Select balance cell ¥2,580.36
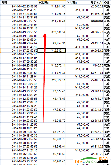The image size is (111, 165). pos(97,154)
